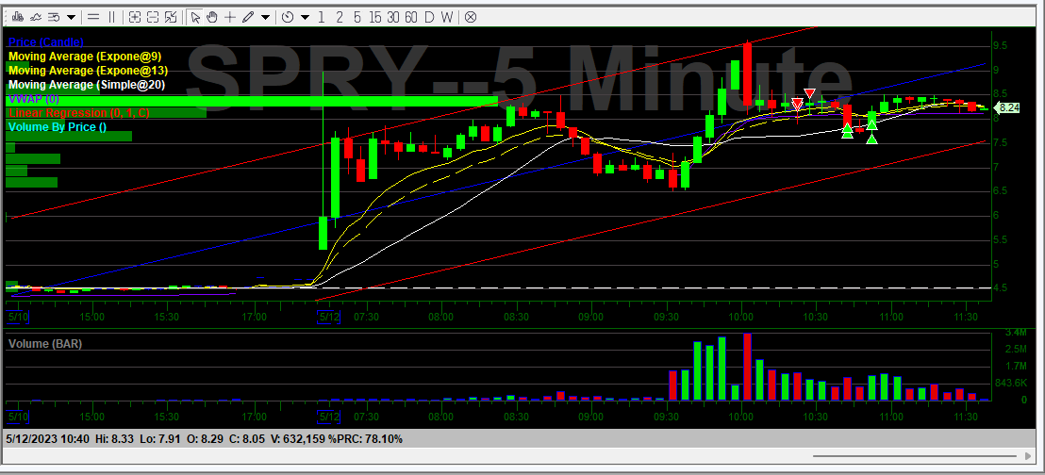This screenshot has width=1045, height=475.
Task: Click the Volume (BAR) panel label
Action: 45,344
